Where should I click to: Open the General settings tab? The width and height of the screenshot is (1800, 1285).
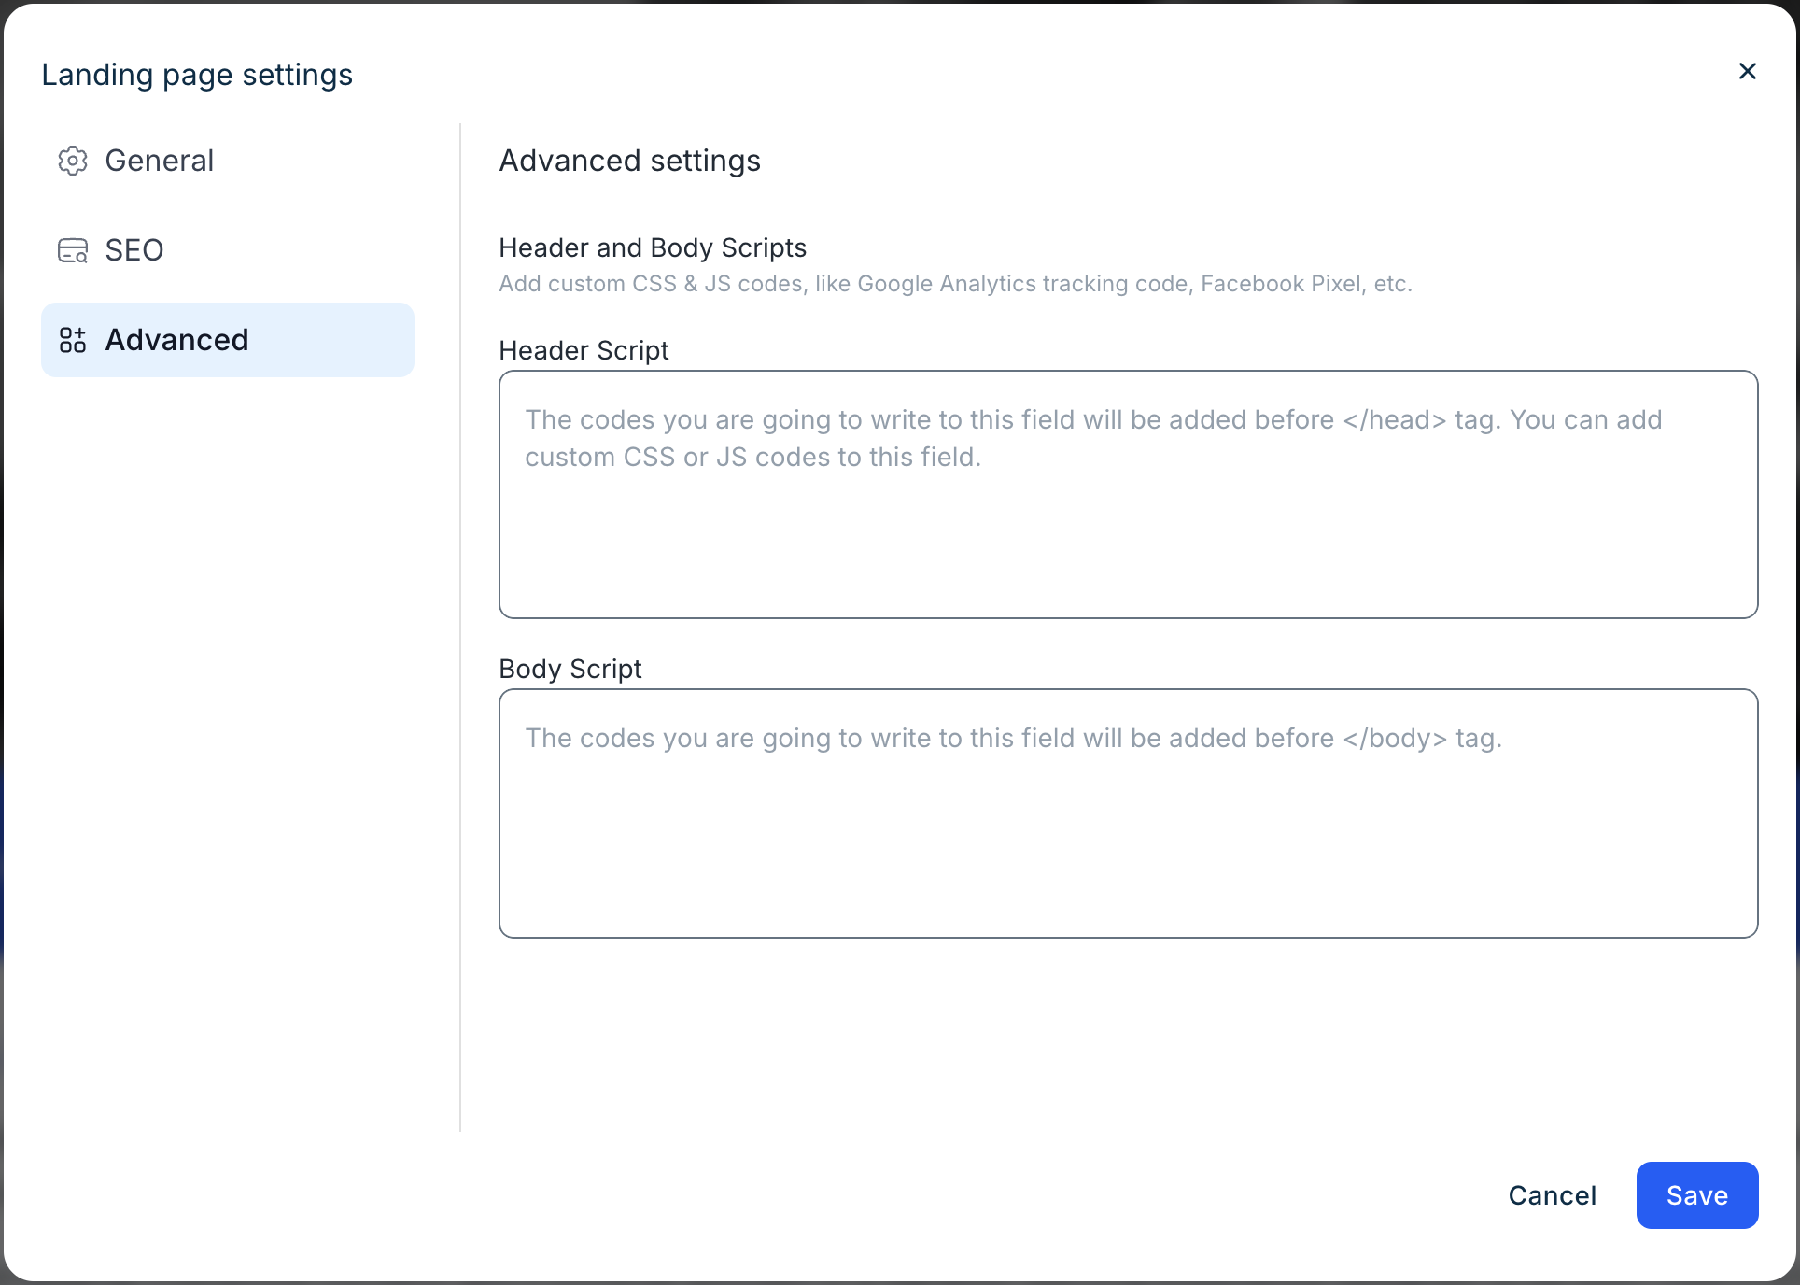pyautogui.click(x=159, y=161)
